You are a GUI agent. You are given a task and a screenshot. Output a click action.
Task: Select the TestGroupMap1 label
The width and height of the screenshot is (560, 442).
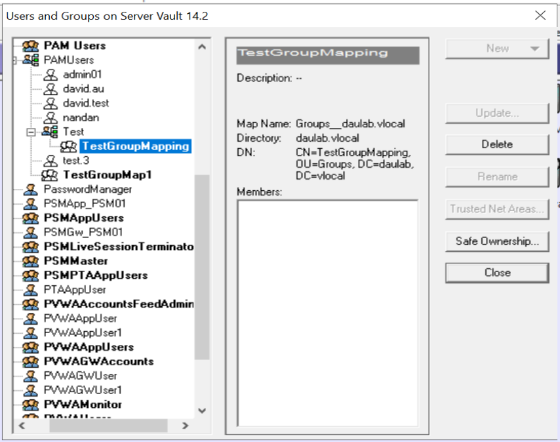[107, 175]
